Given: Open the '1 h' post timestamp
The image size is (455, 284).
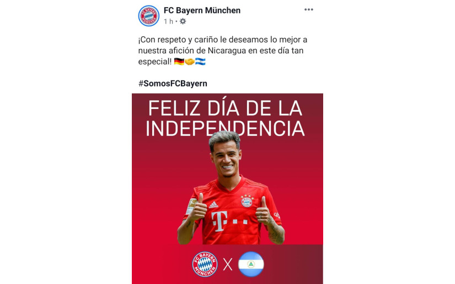Looking at the screenshot, I should tap(168, 21).
